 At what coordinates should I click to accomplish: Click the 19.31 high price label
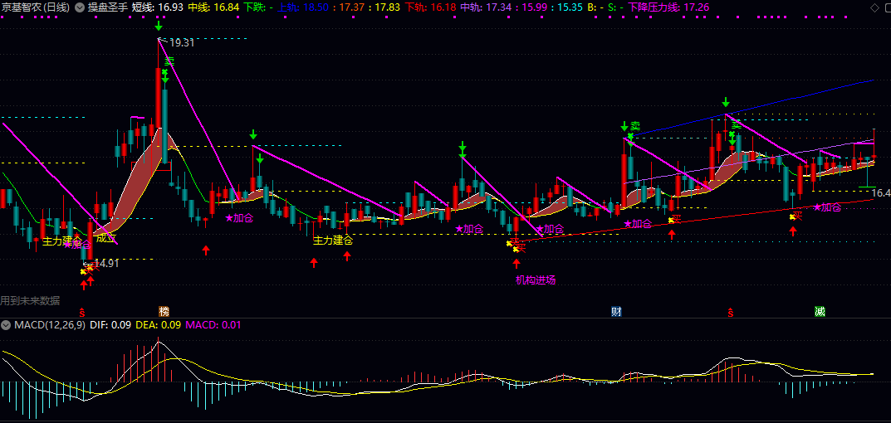pyautogui.click(x=181, y=42)
